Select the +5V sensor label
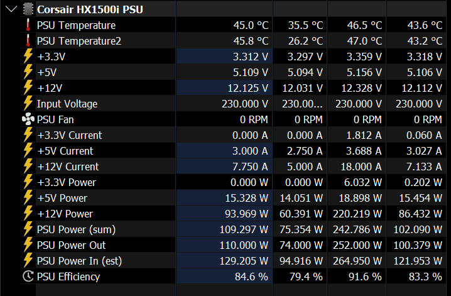This screenshot has height=296, width=451. tap(47, 72)
